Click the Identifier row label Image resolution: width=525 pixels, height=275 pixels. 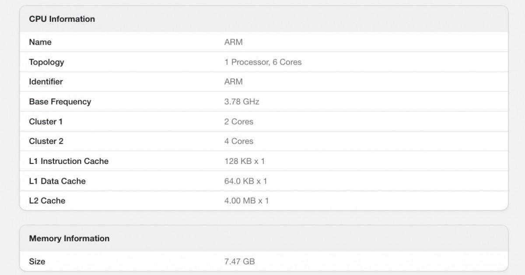click(x=46, y=82)
